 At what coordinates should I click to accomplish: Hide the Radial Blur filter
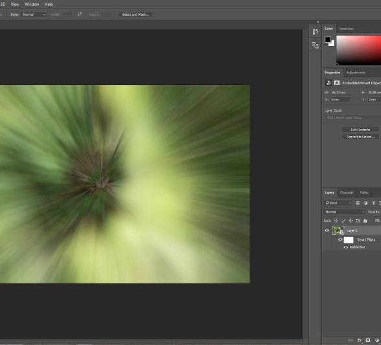[x=345, y=247]
